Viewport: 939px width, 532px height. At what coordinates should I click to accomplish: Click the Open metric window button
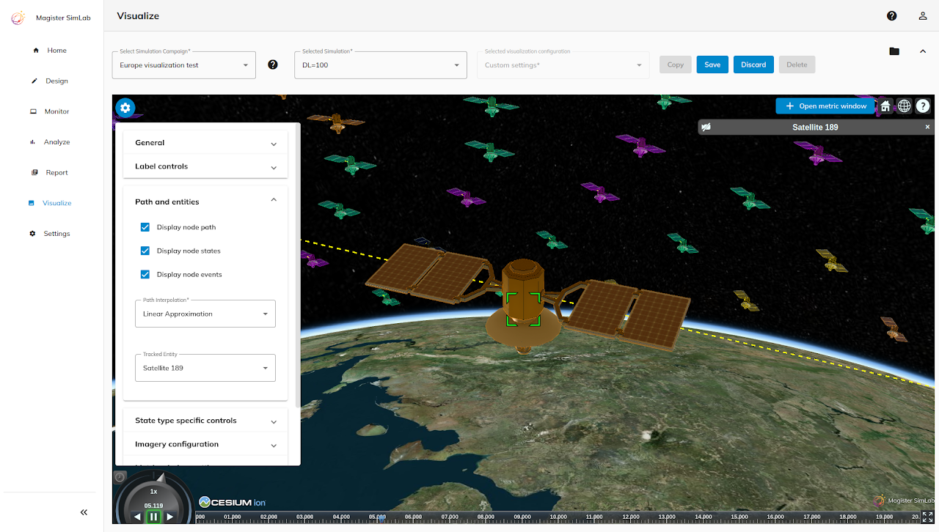[825, 106]
